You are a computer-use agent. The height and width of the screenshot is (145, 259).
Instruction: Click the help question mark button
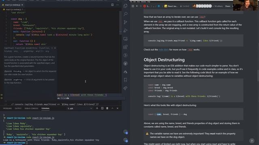pos(252,141)
